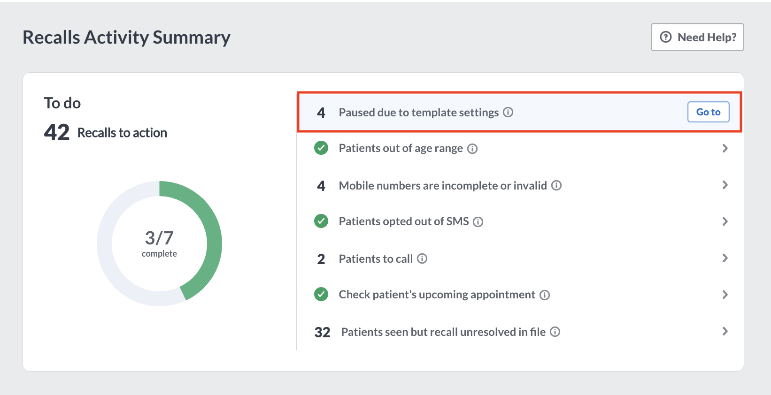The height and width of the screenshot is (395, 771).
Task: Click the question mark icon in Need Help
Action: pyautogui.click(x=666, y=37)
